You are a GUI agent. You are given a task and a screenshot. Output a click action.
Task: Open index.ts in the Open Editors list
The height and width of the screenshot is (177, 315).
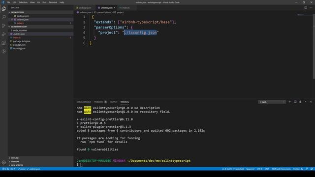click(20, 23)
